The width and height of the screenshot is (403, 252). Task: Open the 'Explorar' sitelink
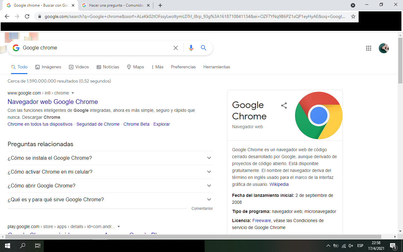(x=162, y=124)
